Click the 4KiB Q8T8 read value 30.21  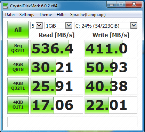[x=57, y=67]
